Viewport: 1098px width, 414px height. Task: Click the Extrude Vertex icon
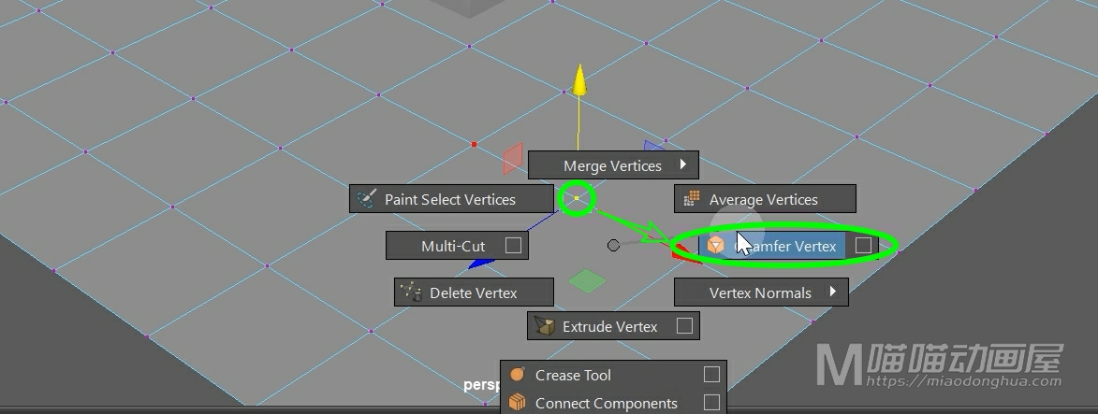point(544,326)
